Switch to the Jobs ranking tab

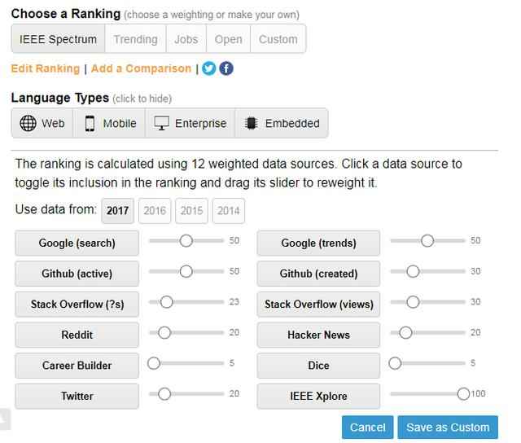coord(186,39)
